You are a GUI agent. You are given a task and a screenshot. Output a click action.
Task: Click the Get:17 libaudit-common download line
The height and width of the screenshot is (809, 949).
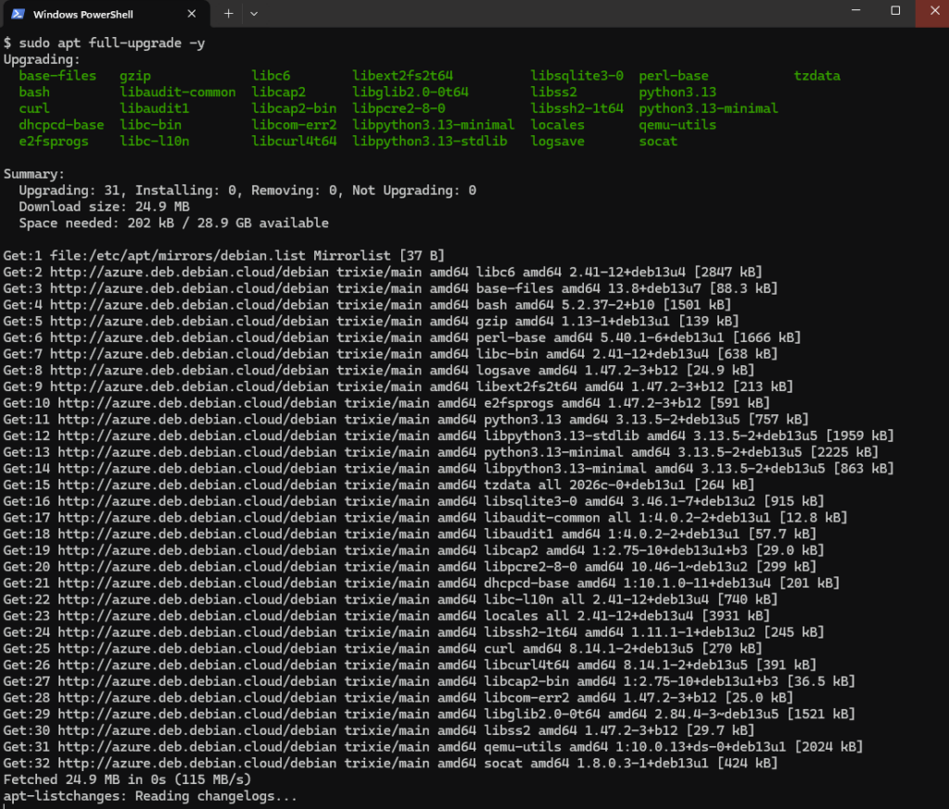click(424, 518)
